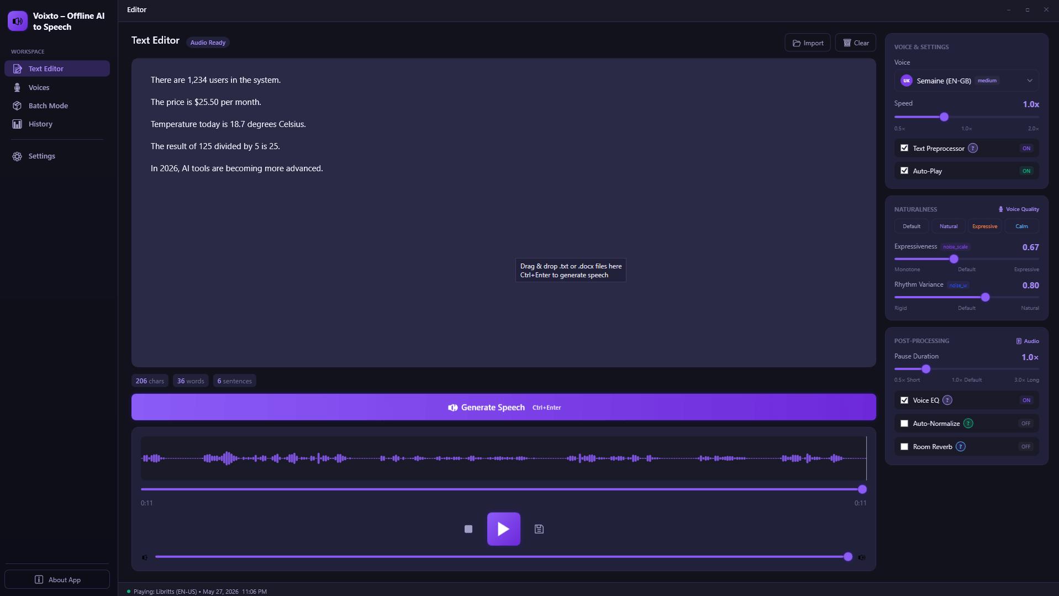Click the volume level slider
Image resolution: width=1059 pixels, height=596 pixels.
coord(503,557)
